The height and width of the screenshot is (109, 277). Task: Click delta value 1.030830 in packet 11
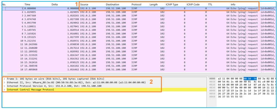coord(73,44)
